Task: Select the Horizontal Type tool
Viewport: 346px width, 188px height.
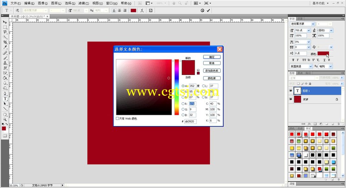Action: click(x=5, y=99)
